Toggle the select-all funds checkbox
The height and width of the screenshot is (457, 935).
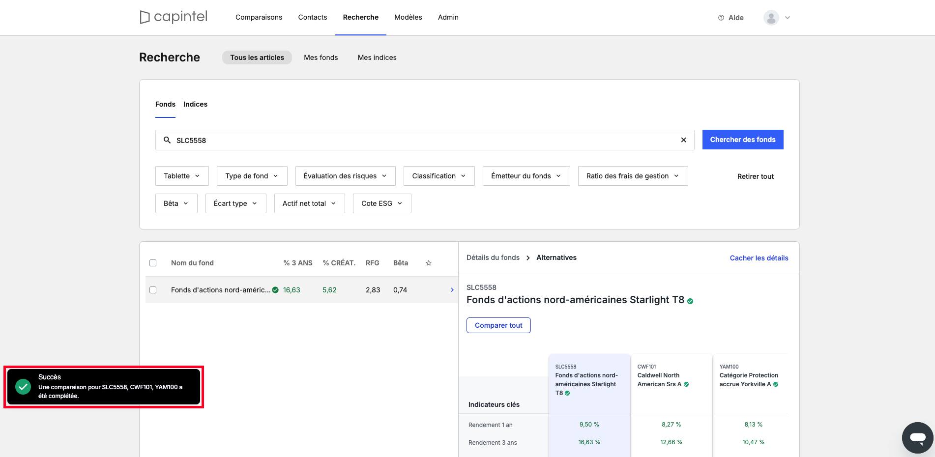(153, 263)
